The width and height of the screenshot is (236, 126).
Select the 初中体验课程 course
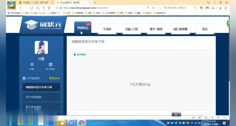pyautogui.click(x=41, y=97)
